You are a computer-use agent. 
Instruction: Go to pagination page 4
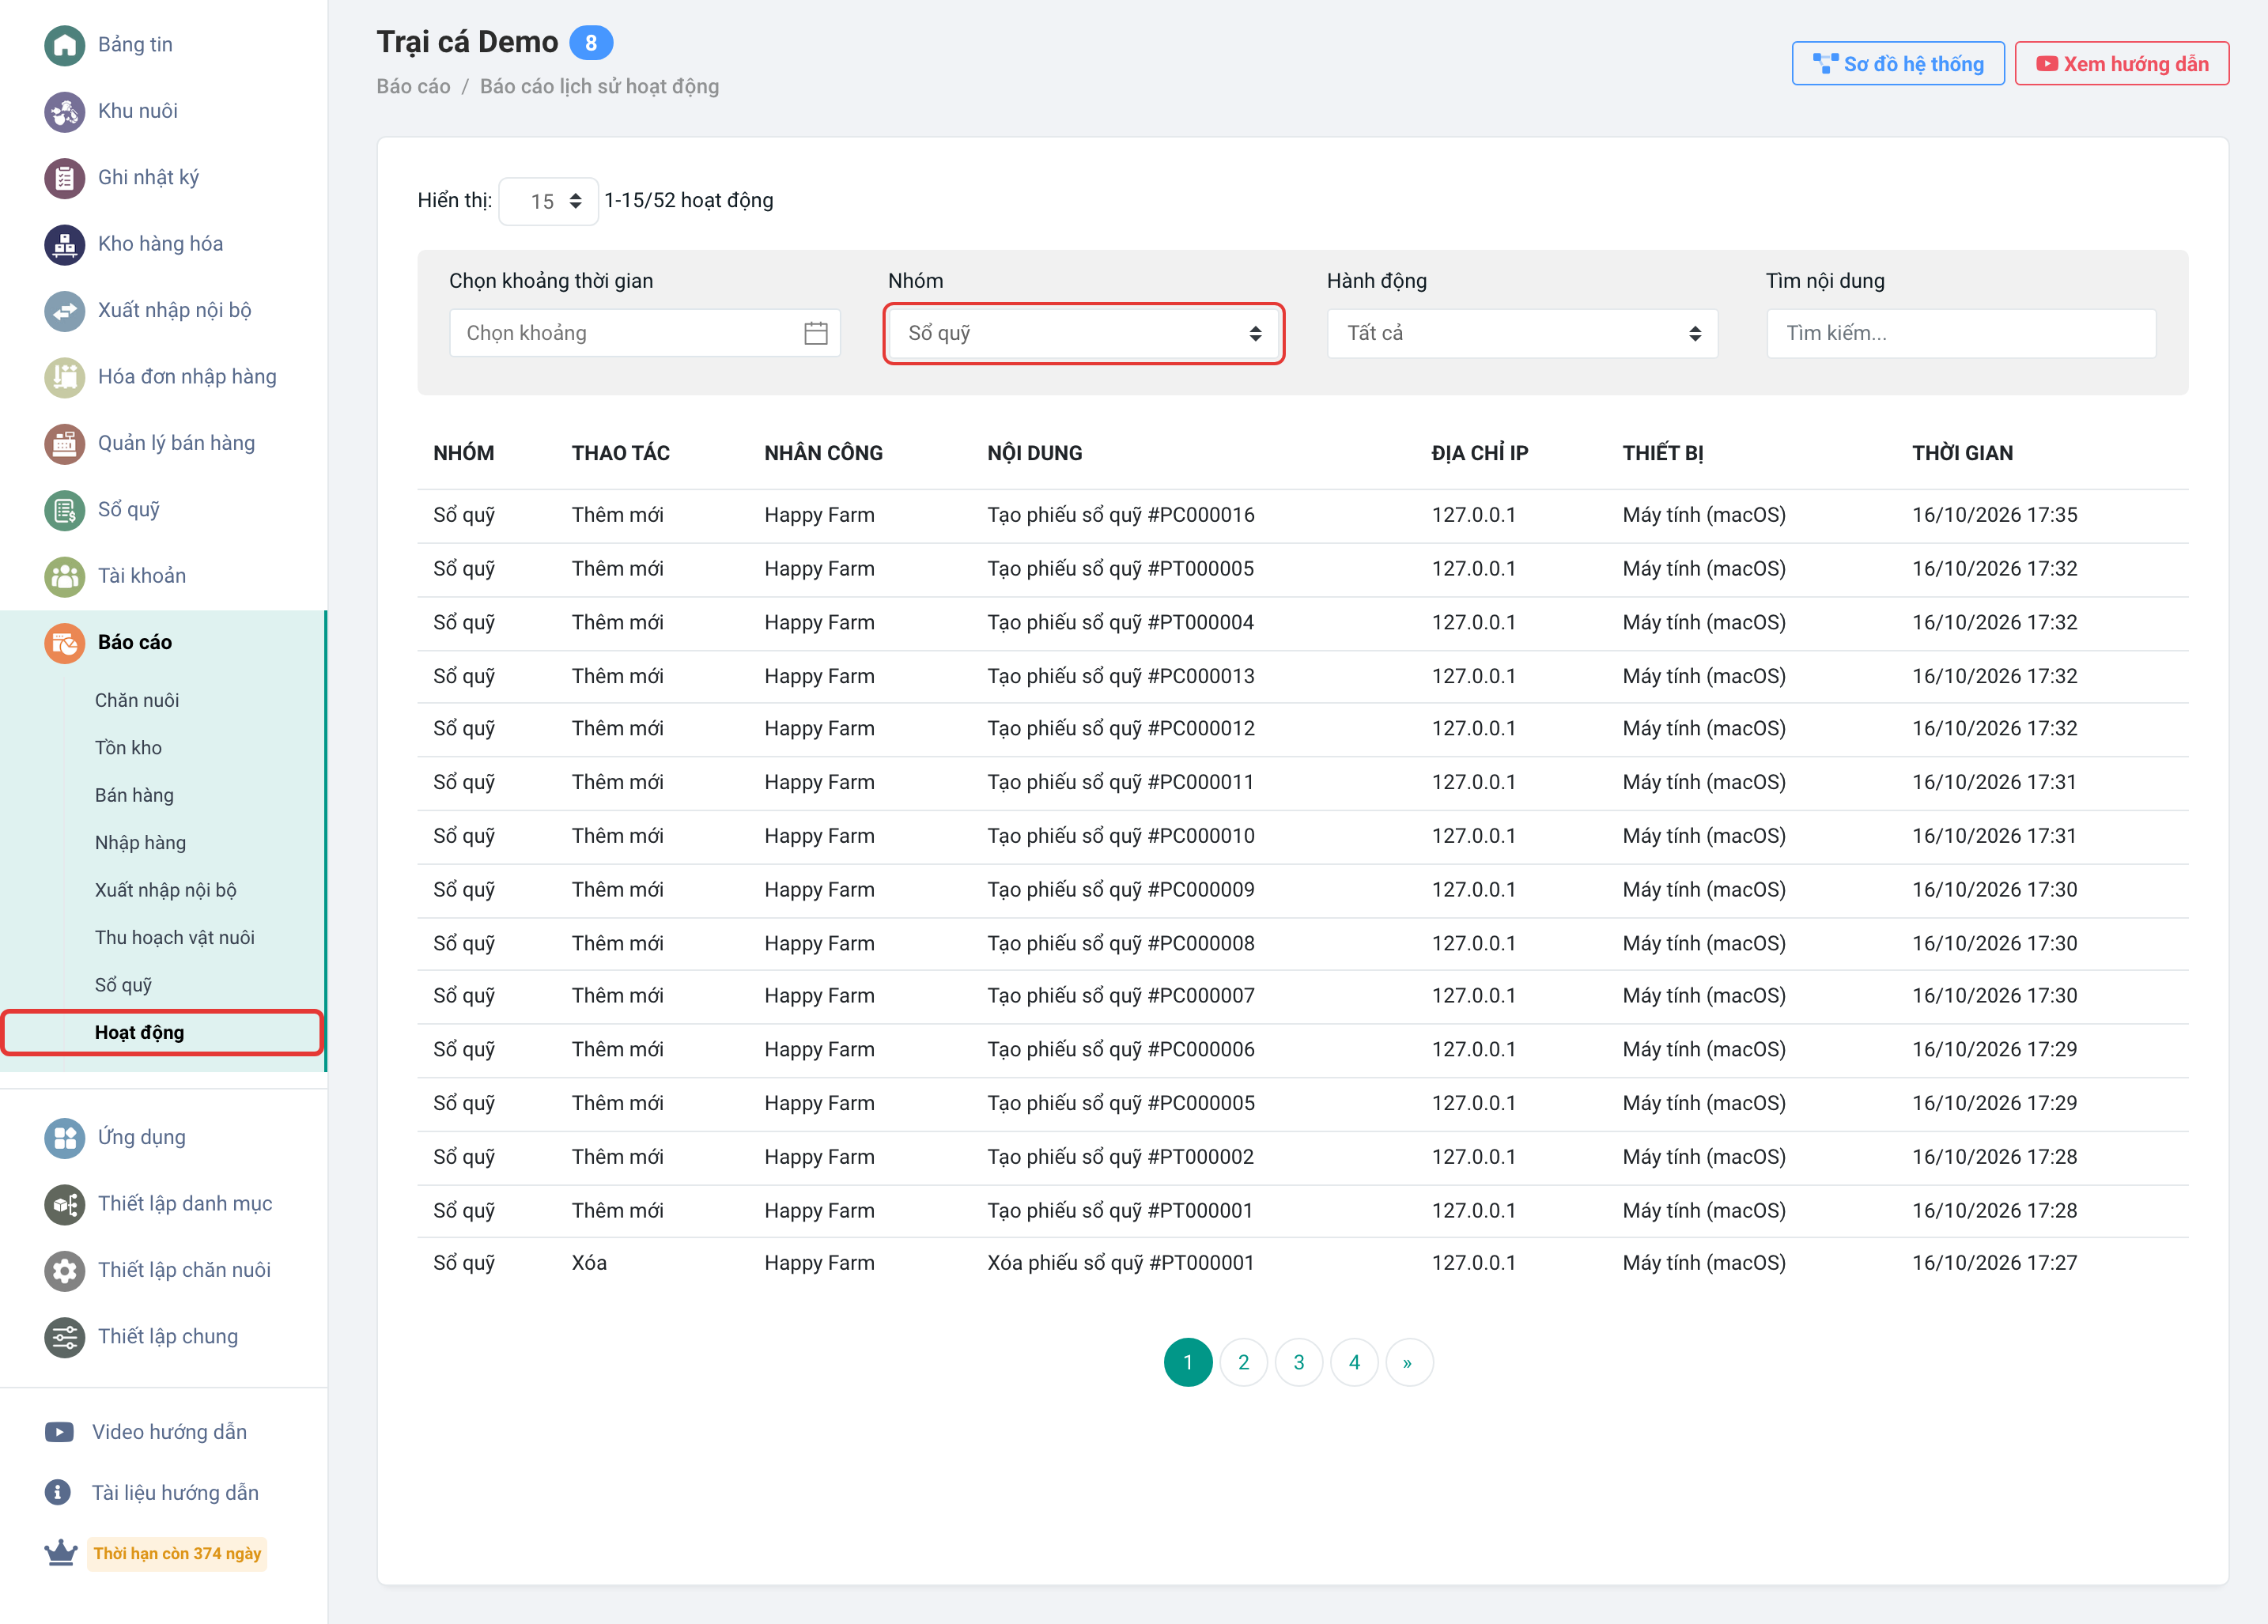pos(1354,1363)
